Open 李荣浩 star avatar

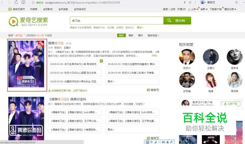[x=234, y=57]
